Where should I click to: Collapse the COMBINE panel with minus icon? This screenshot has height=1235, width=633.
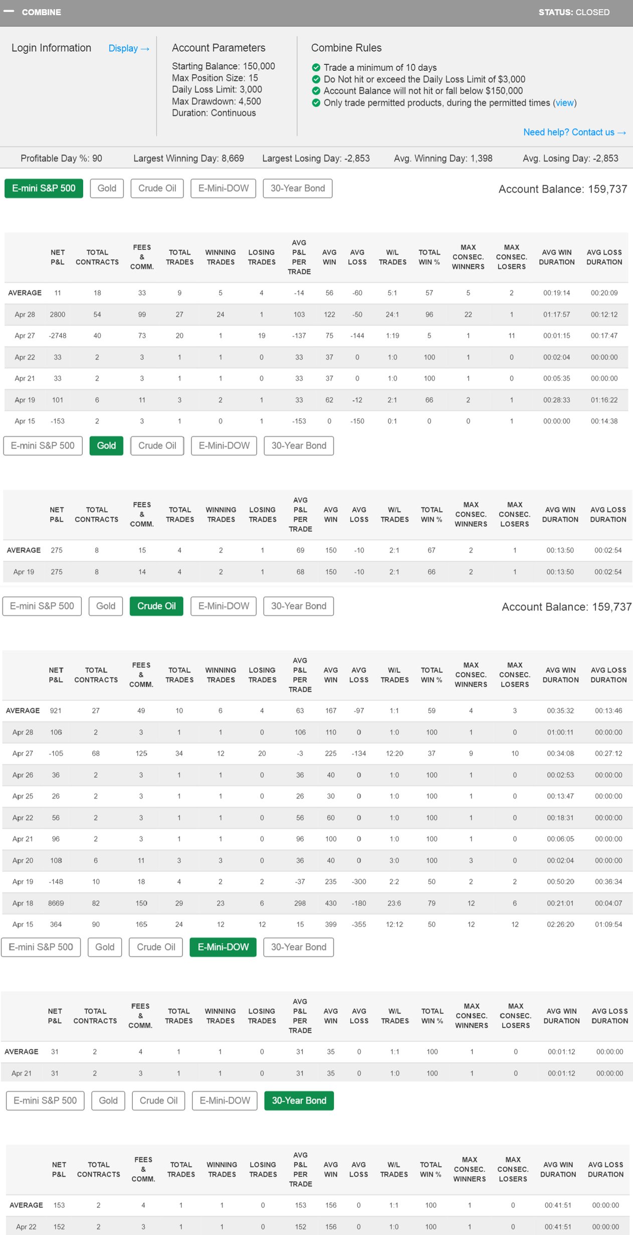[9, 12]
